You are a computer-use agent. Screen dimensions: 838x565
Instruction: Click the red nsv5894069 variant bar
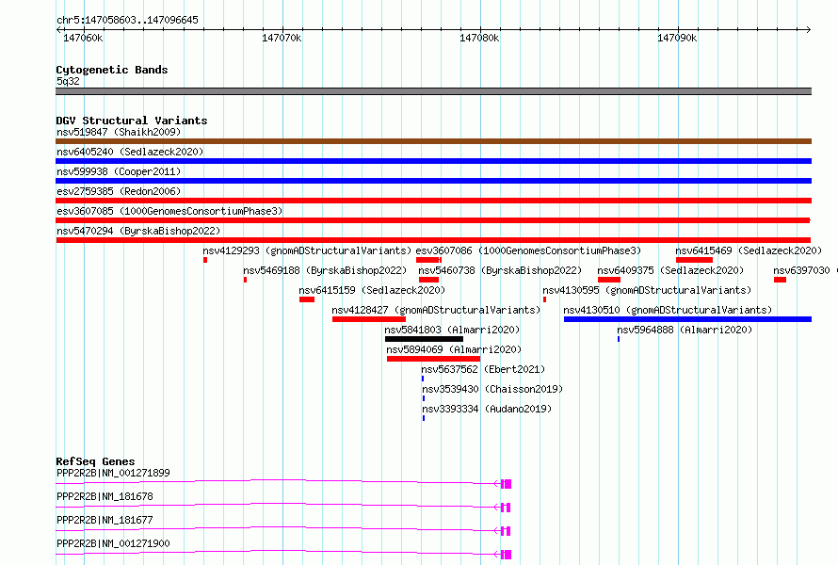(x=433, y=359)
